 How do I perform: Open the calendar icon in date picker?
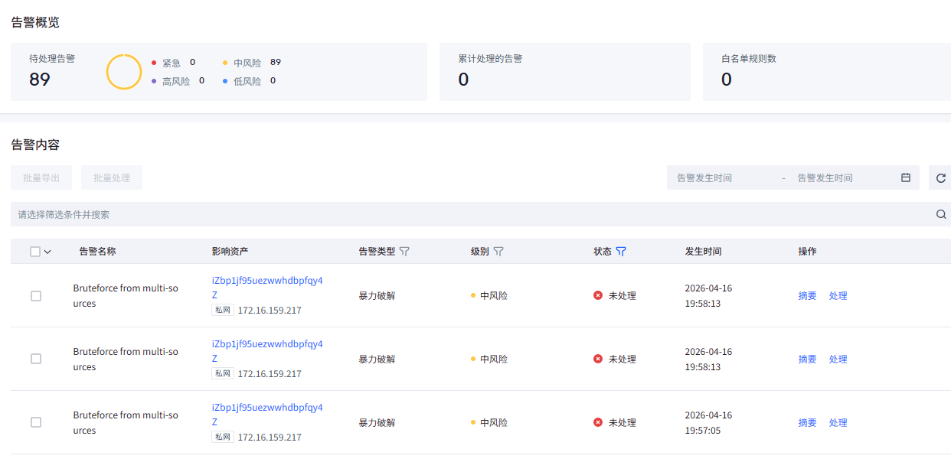(x=906, y=177)
